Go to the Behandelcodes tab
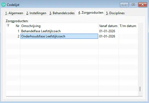The width and height of the screenshot is (149, 103). click(x=62, y=13)
